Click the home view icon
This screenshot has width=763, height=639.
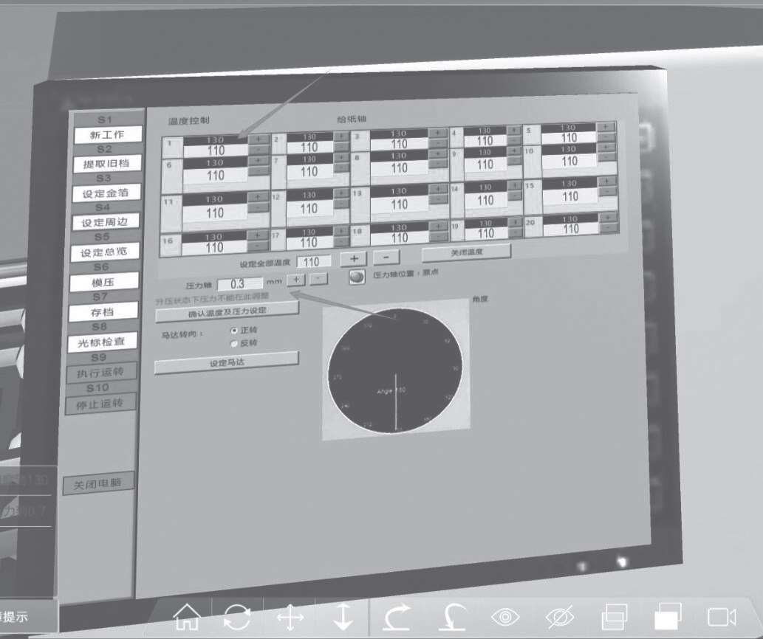coord(186,617)
